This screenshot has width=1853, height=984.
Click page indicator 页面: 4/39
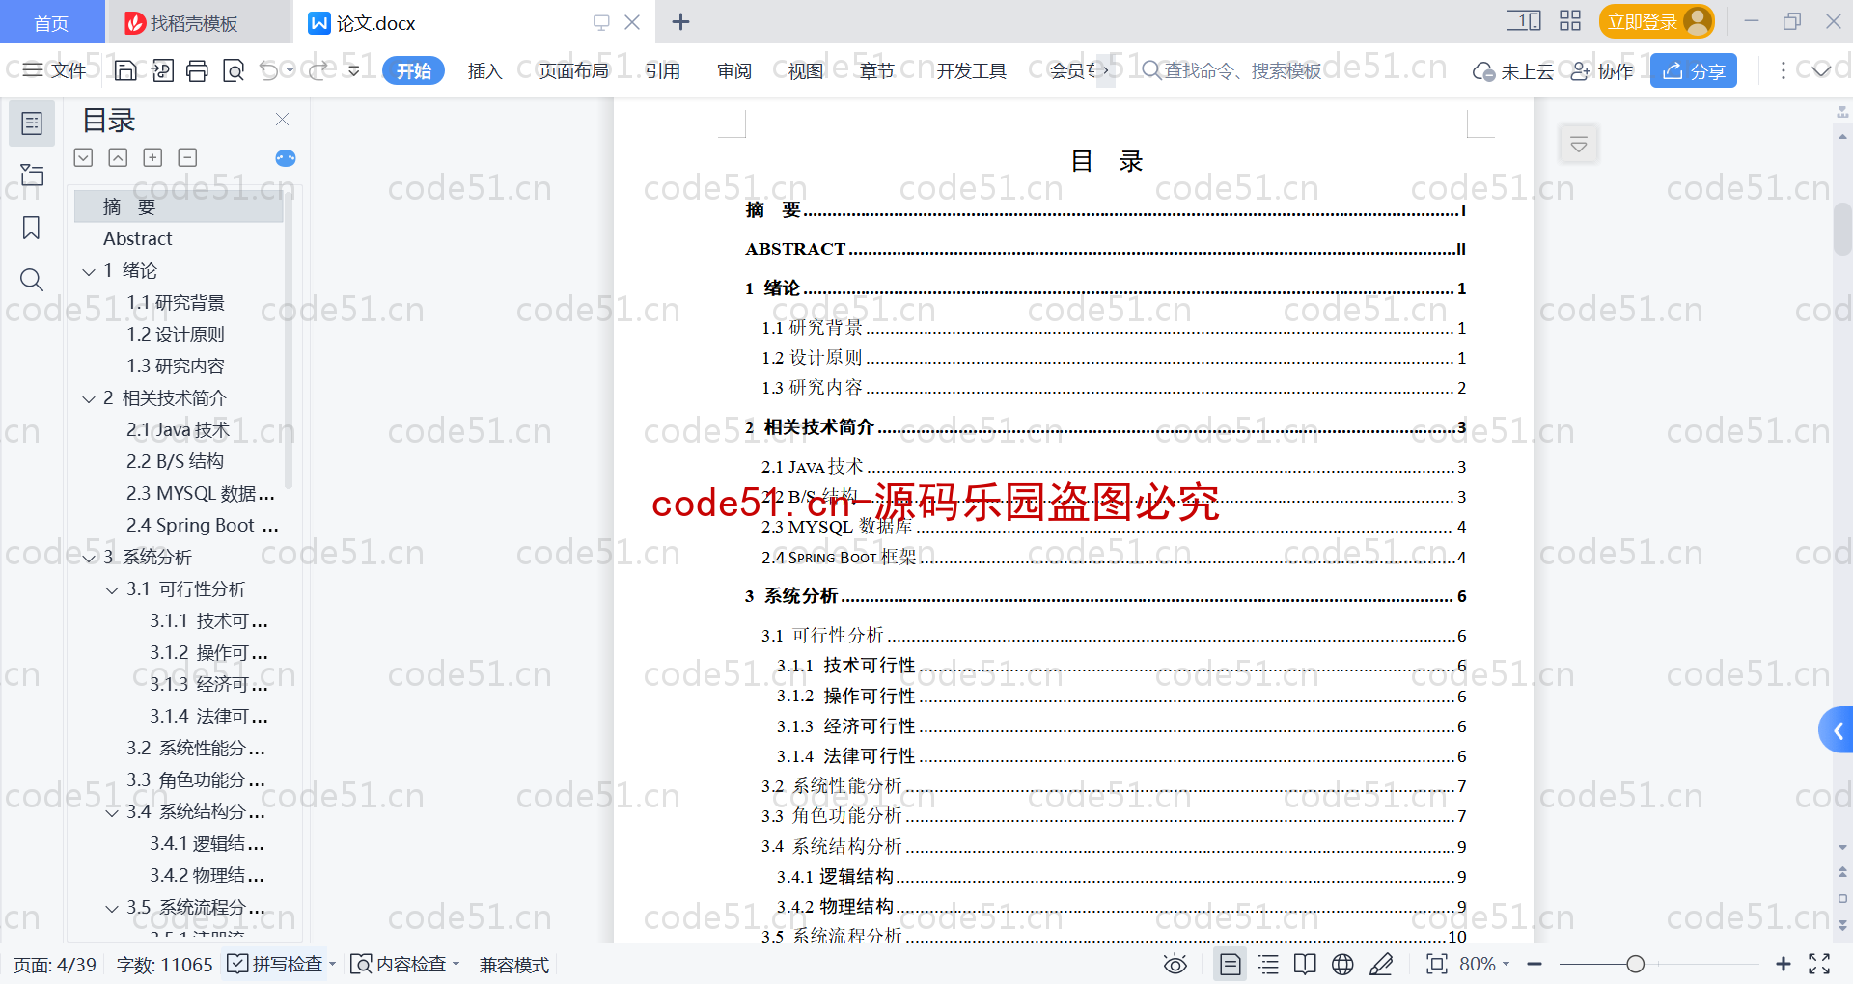tap(55, 965)
